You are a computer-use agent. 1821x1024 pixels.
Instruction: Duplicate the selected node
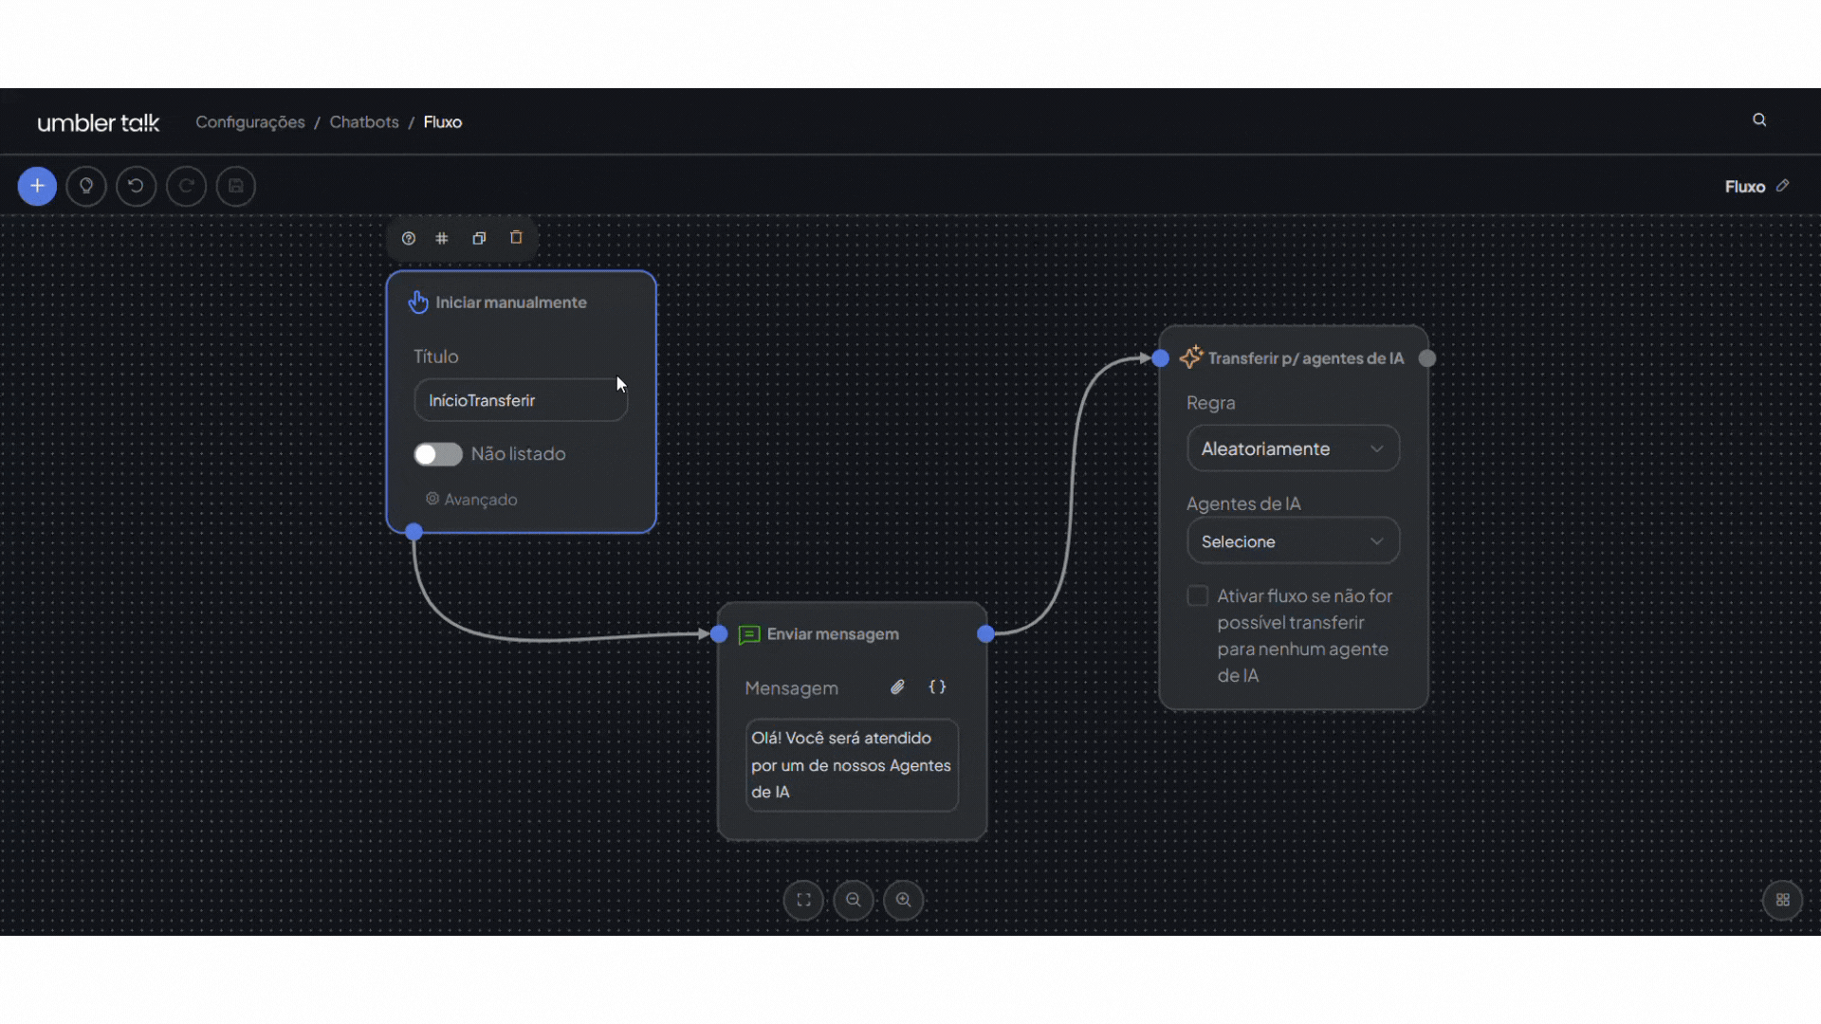(x=479, y=238)
